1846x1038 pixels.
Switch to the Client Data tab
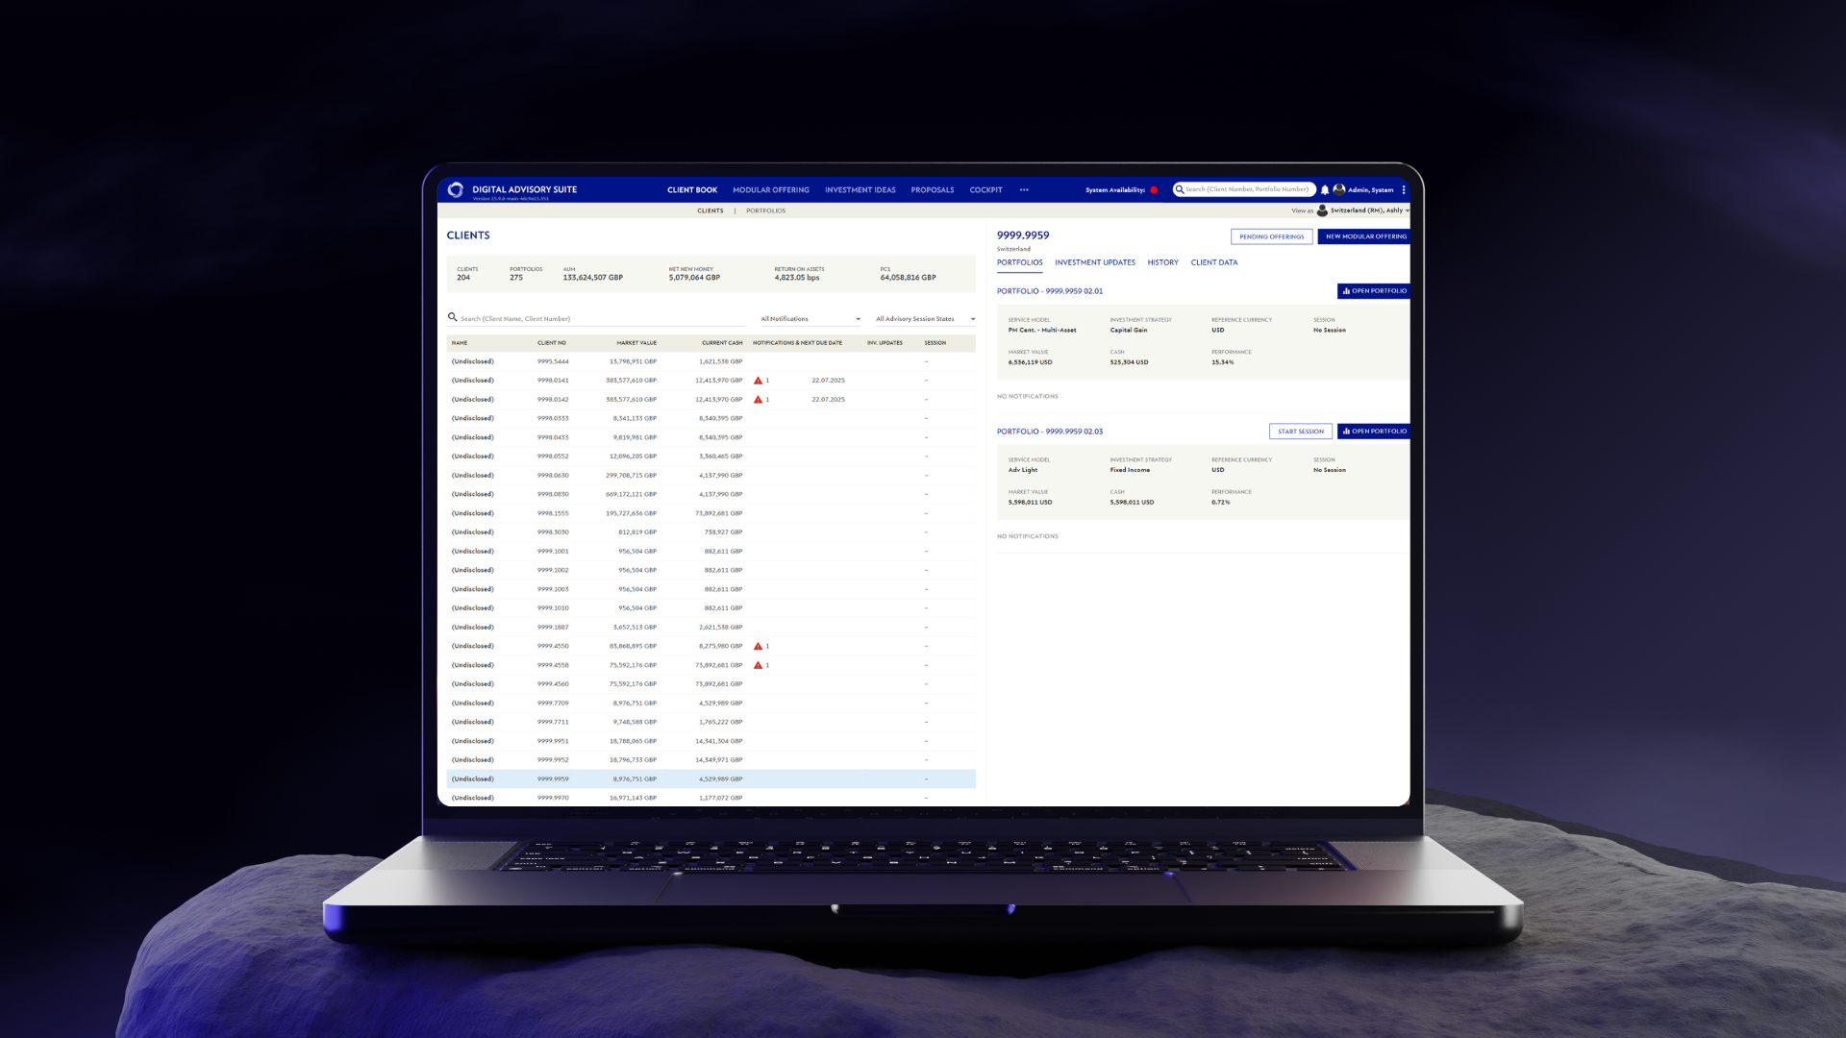click(x=1213, y=262)
